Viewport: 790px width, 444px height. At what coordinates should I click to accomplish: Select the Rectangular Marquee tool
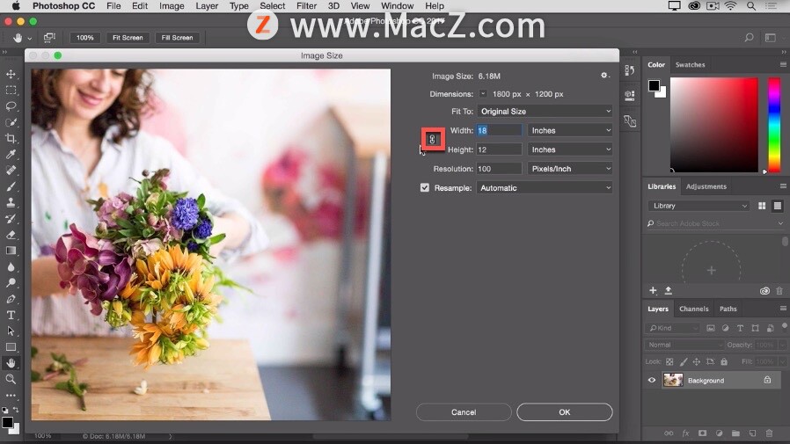coord(11,90)
